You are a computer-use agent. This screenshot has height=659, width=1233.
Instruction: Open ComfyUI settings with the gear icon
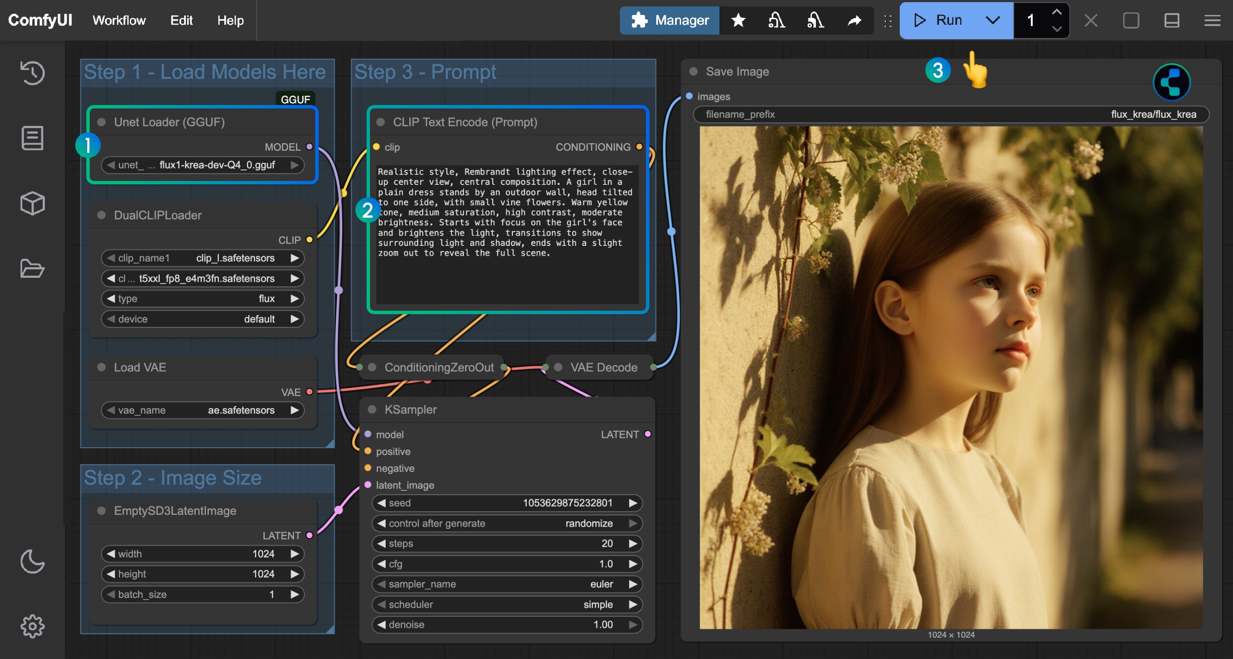click(x=32, y=627)
